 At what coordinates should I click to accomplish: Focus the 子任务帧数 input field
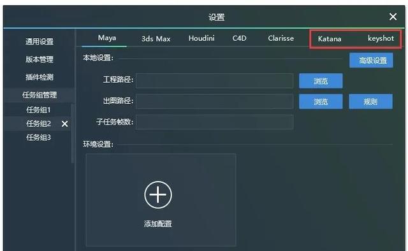[x=215, y=122]
